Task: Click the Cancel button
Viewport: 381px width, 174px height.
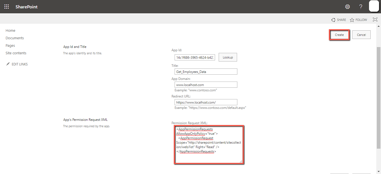Action: click(x=361, y=35)
